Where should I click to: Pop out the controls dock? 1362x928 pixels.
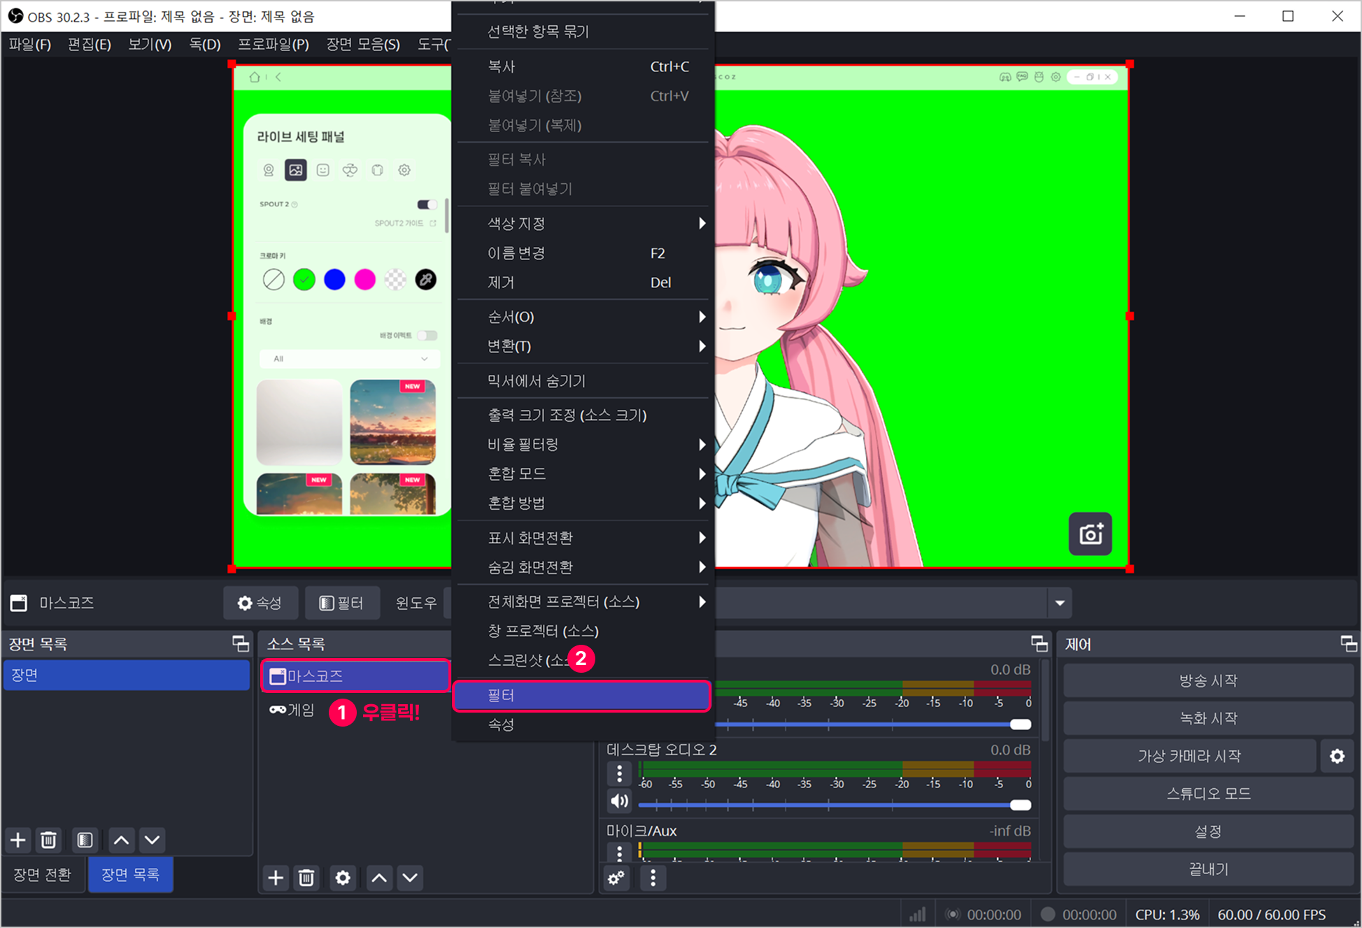point(1349,643)
